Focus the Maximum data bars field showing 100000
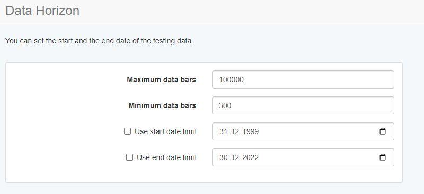This screenshot has width=424, height=194. click(x=303, y=80)
